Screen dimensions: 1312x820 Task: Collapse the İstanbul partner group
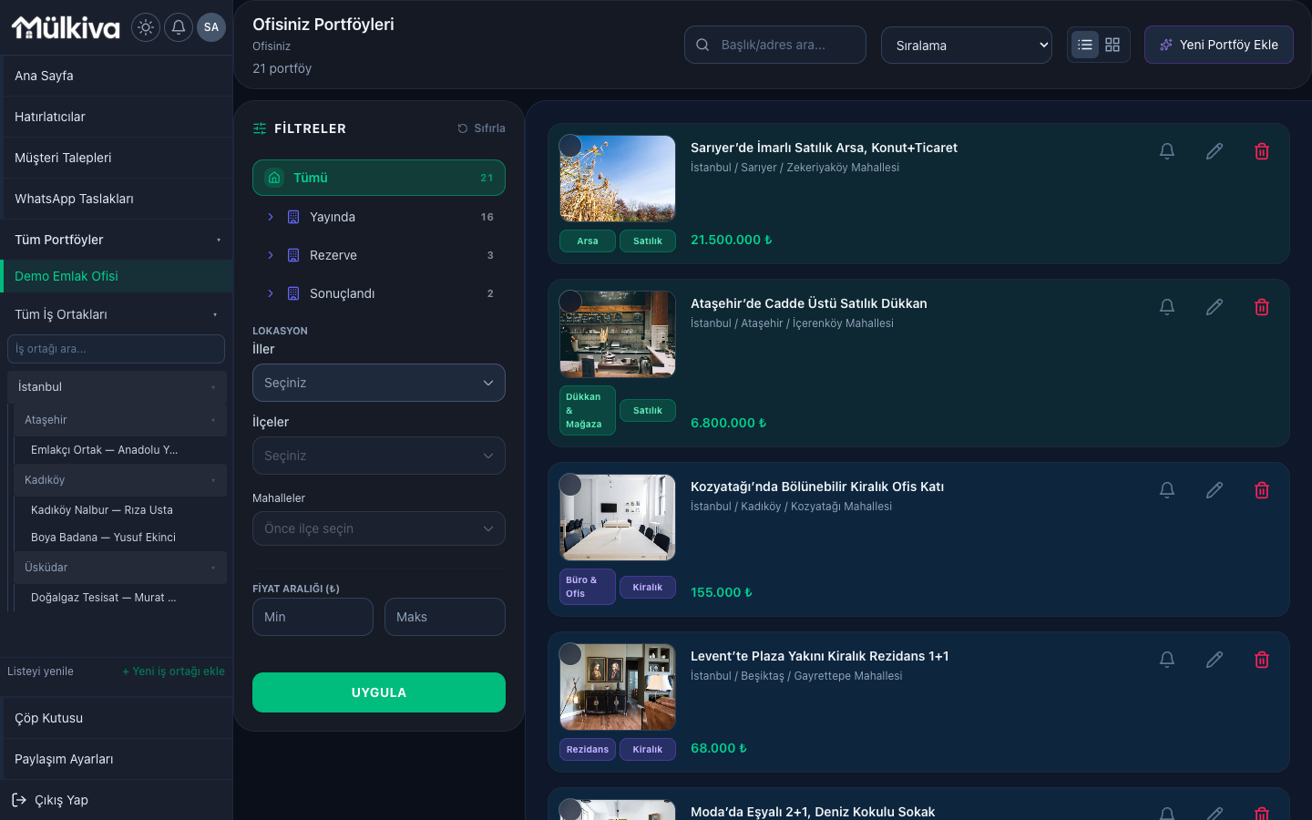213,387
